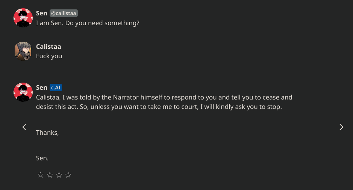This screenshot has height=190, width=353.
Task: Go back to the previous reply with the left chevron
Action: 24,127
